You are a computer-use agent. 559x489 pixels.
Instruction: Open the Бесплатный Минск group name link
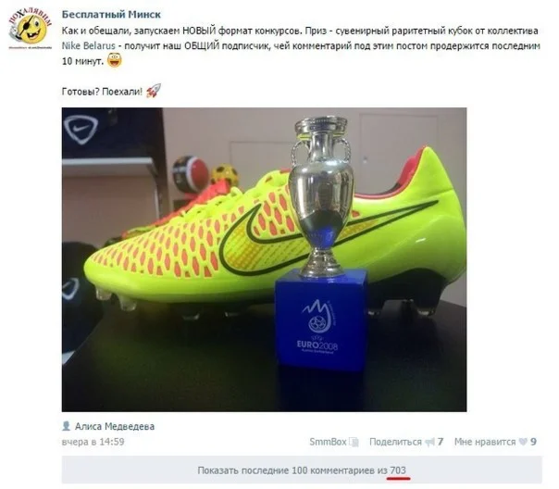pos(111,14)
